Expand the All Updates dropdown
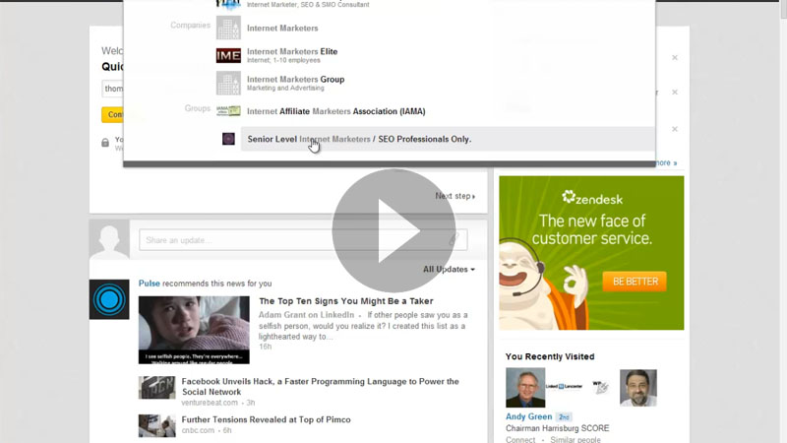Viewport: 787px width, 443px height. coord(449,269)
